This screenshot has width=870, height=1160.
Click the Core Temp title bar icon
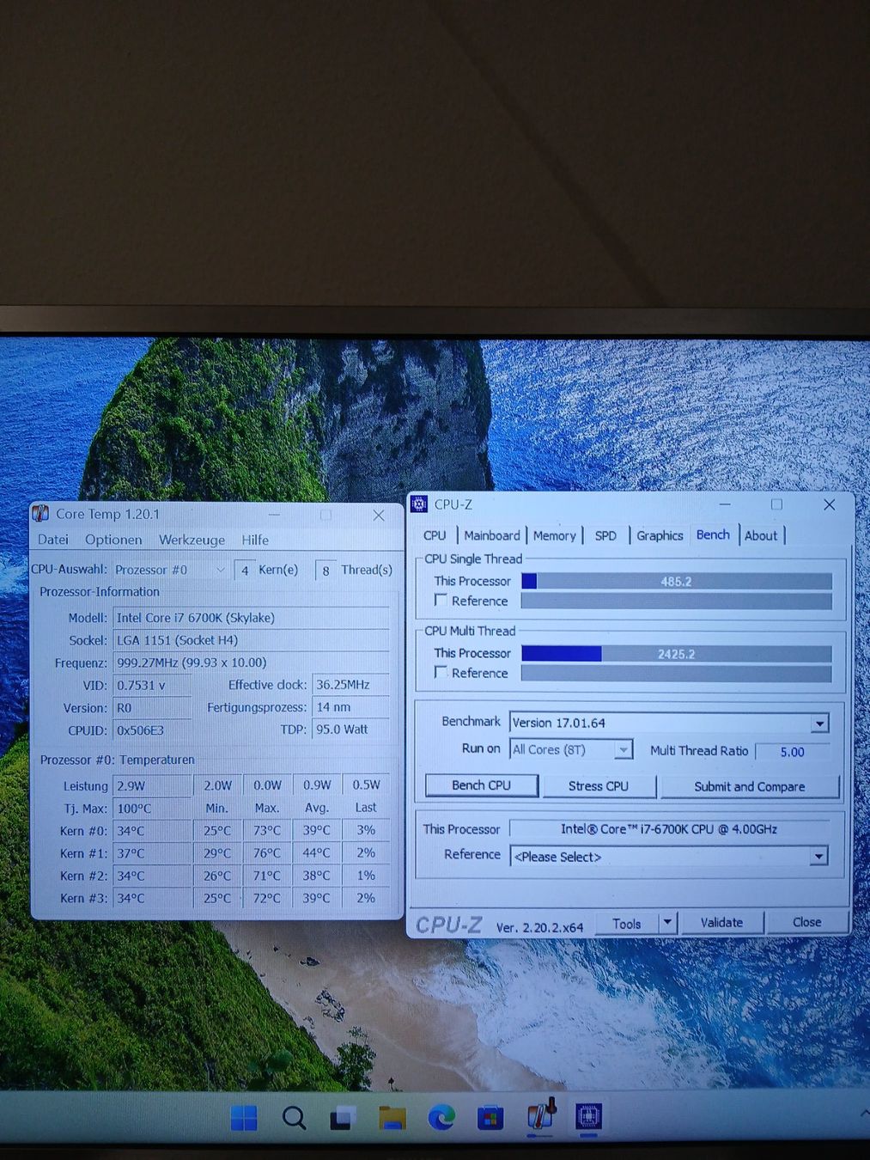[40, 514]
